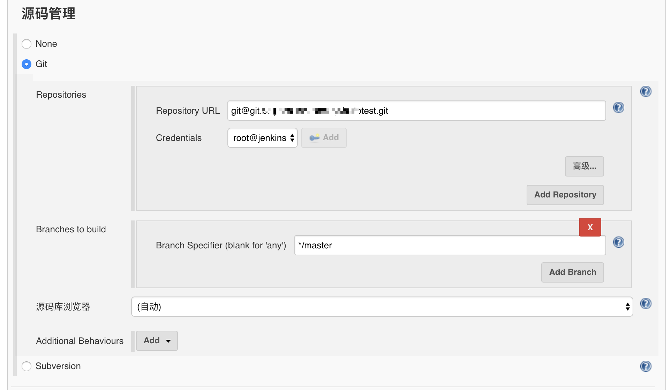Delete branch with red X button
The height and width of the screenshot is (390, 671).
click(x=590, y=227)
